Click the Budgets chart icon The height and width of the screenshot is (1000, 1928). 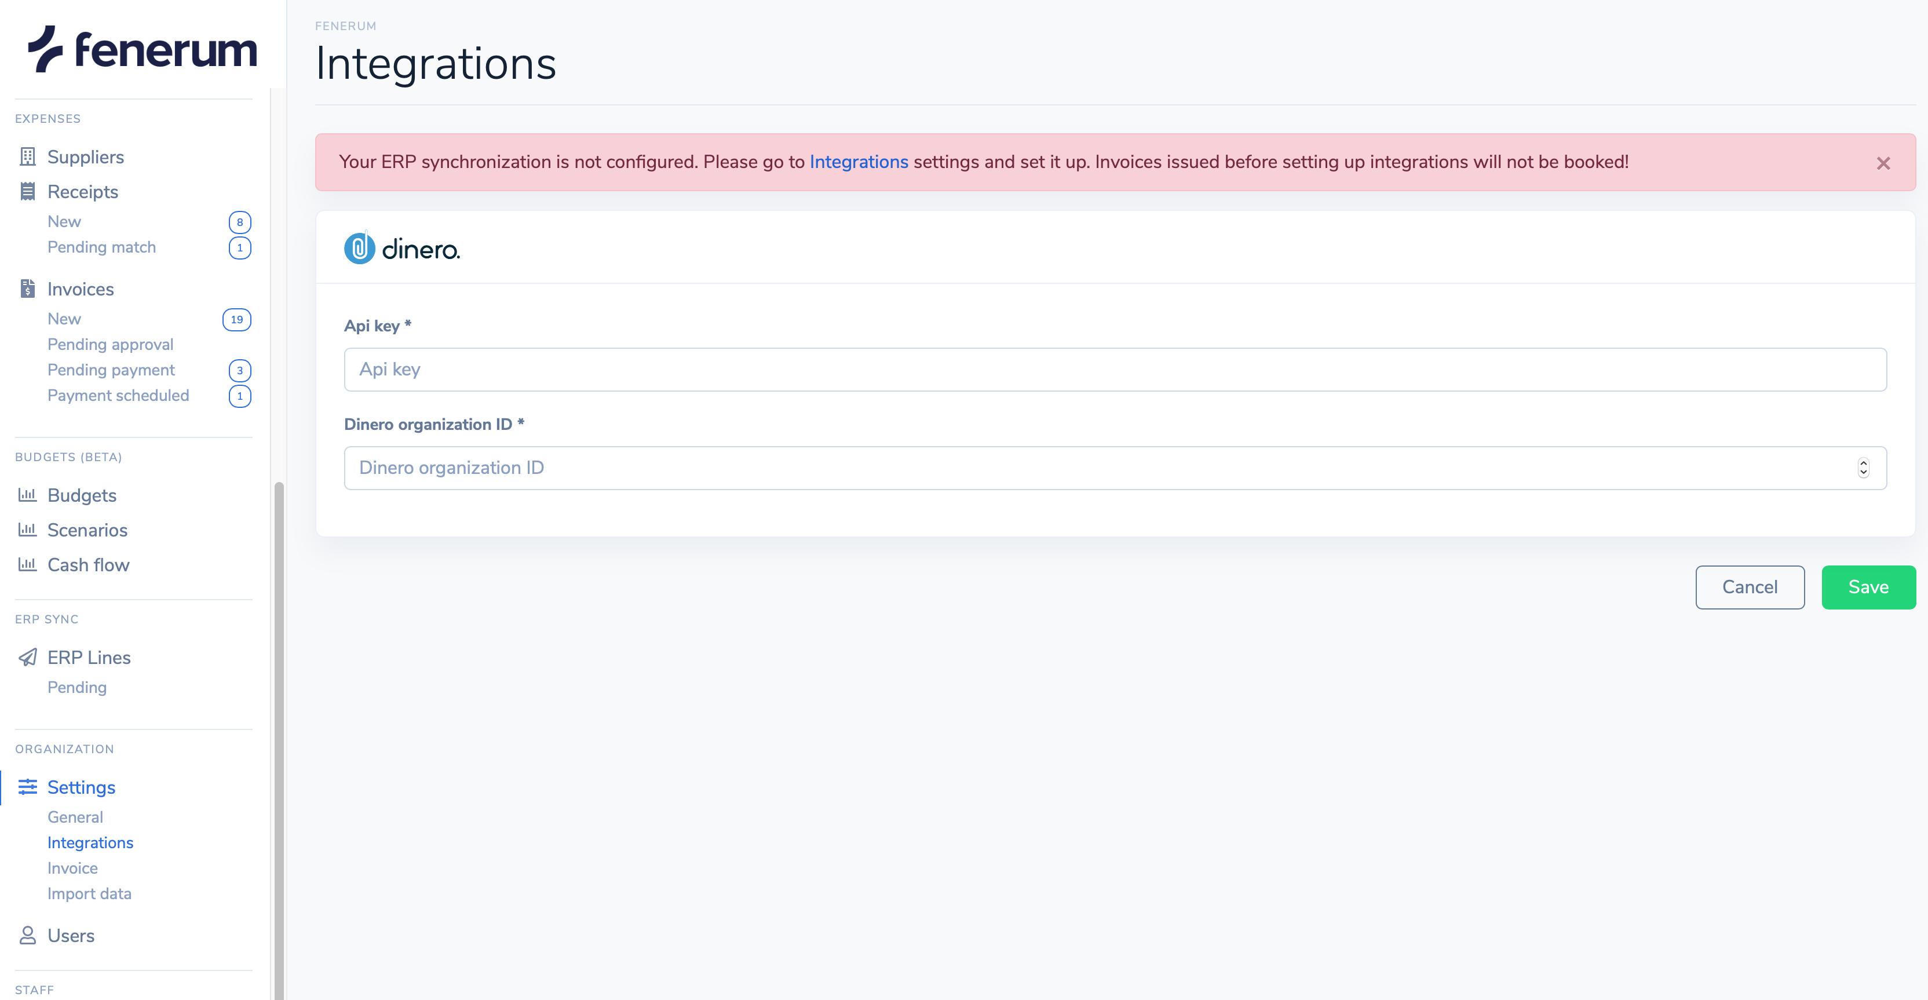point(28,495)
